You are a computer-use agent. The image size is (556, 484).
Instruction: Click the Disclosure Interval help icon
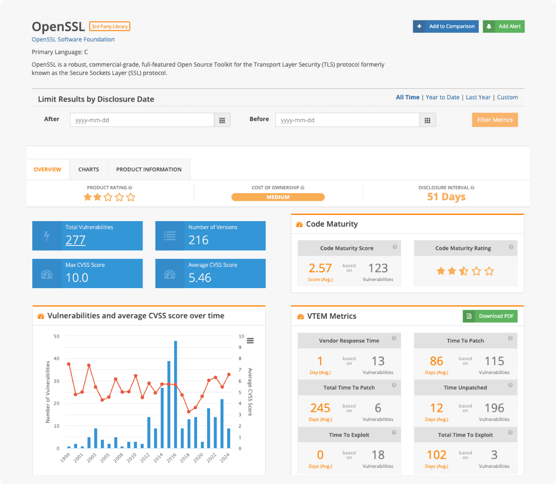473,188
